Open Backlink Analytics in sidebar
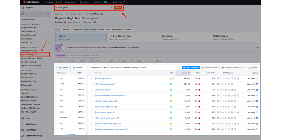This screenshot has width=281, height=140. [x=29, y=74]
